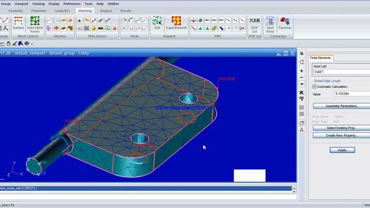Select the hand pan tool icon

pos(9,44)
